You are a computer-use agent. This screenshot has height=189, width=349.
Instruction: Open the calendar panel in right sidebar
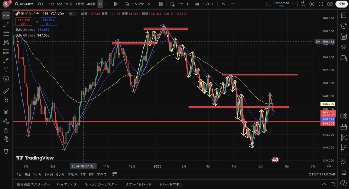pos(344,127)
